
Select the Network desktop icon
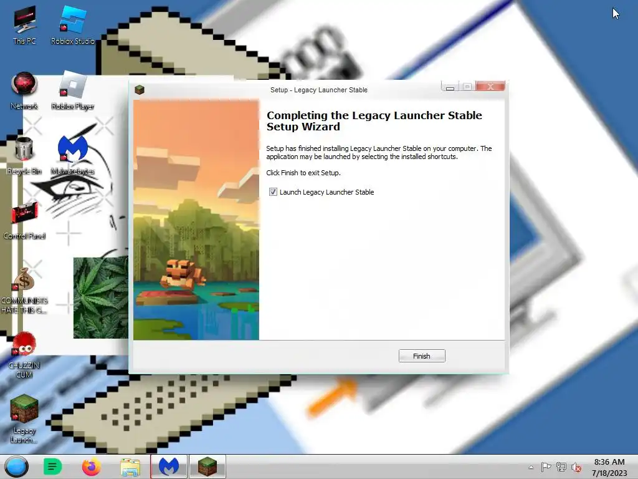(24, 90)
